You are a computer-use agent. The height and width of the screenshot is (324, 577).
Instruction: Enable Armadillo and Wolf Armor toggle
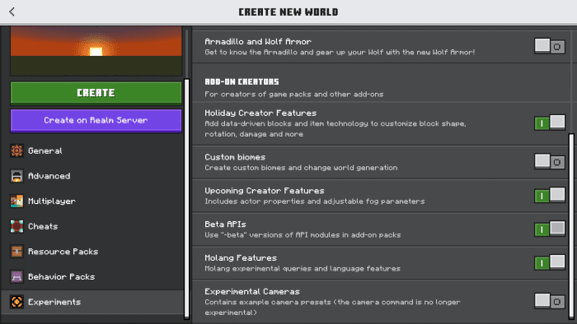[550, 47]
